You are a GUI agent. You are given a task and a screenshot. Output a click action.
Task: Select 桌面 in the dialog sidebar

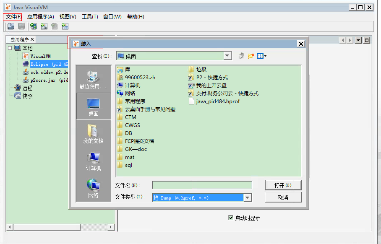click(x=93, y=106)
